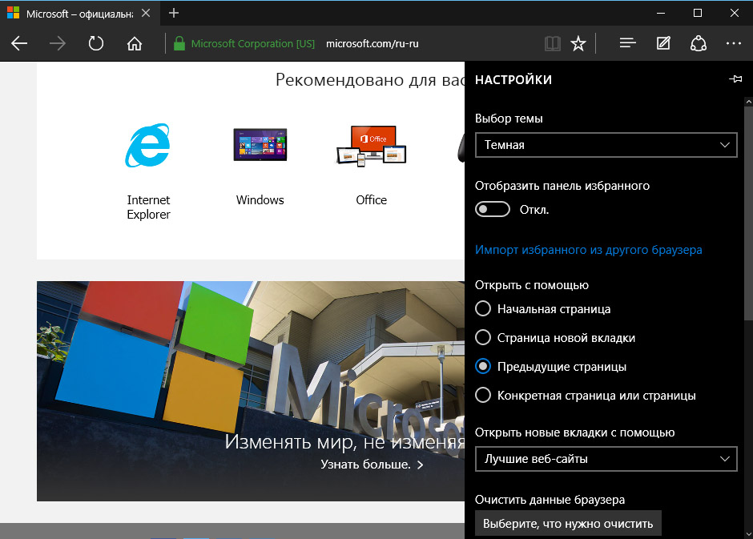
Task: Minimize the browser window
Action: coord(661,14)
